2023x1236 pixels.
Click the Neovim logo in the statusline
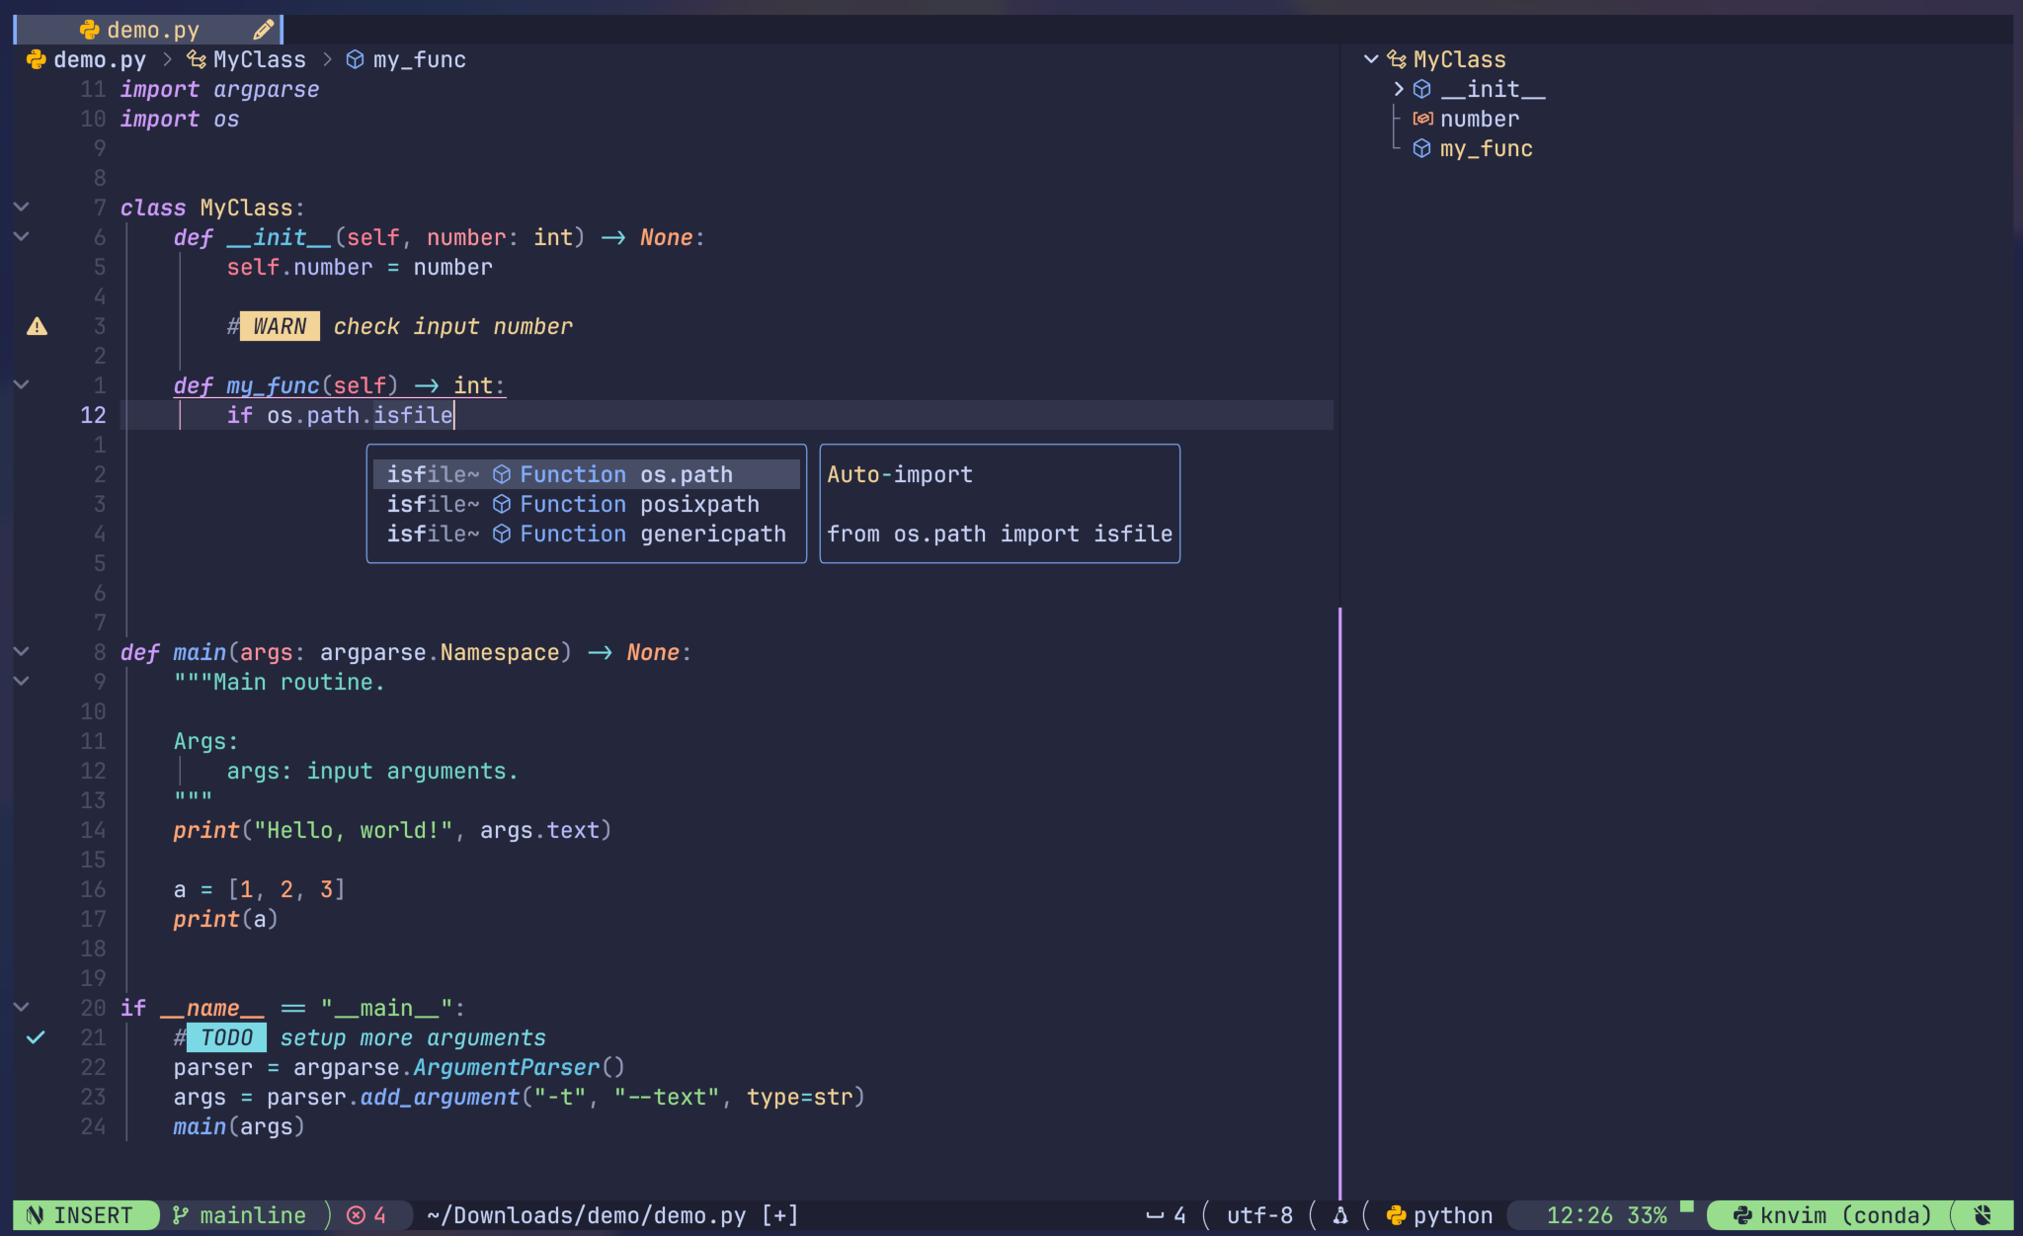pos(36,1215)
